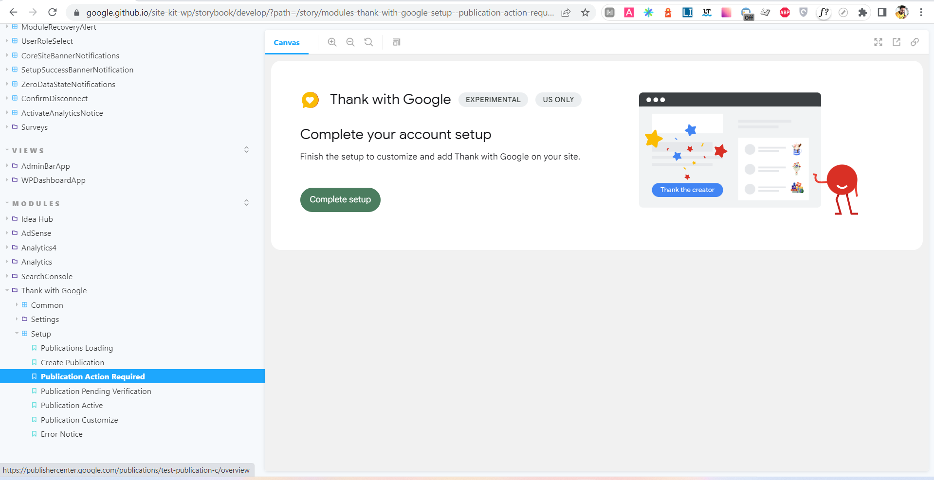Switch to the Canvas tab

287,42
